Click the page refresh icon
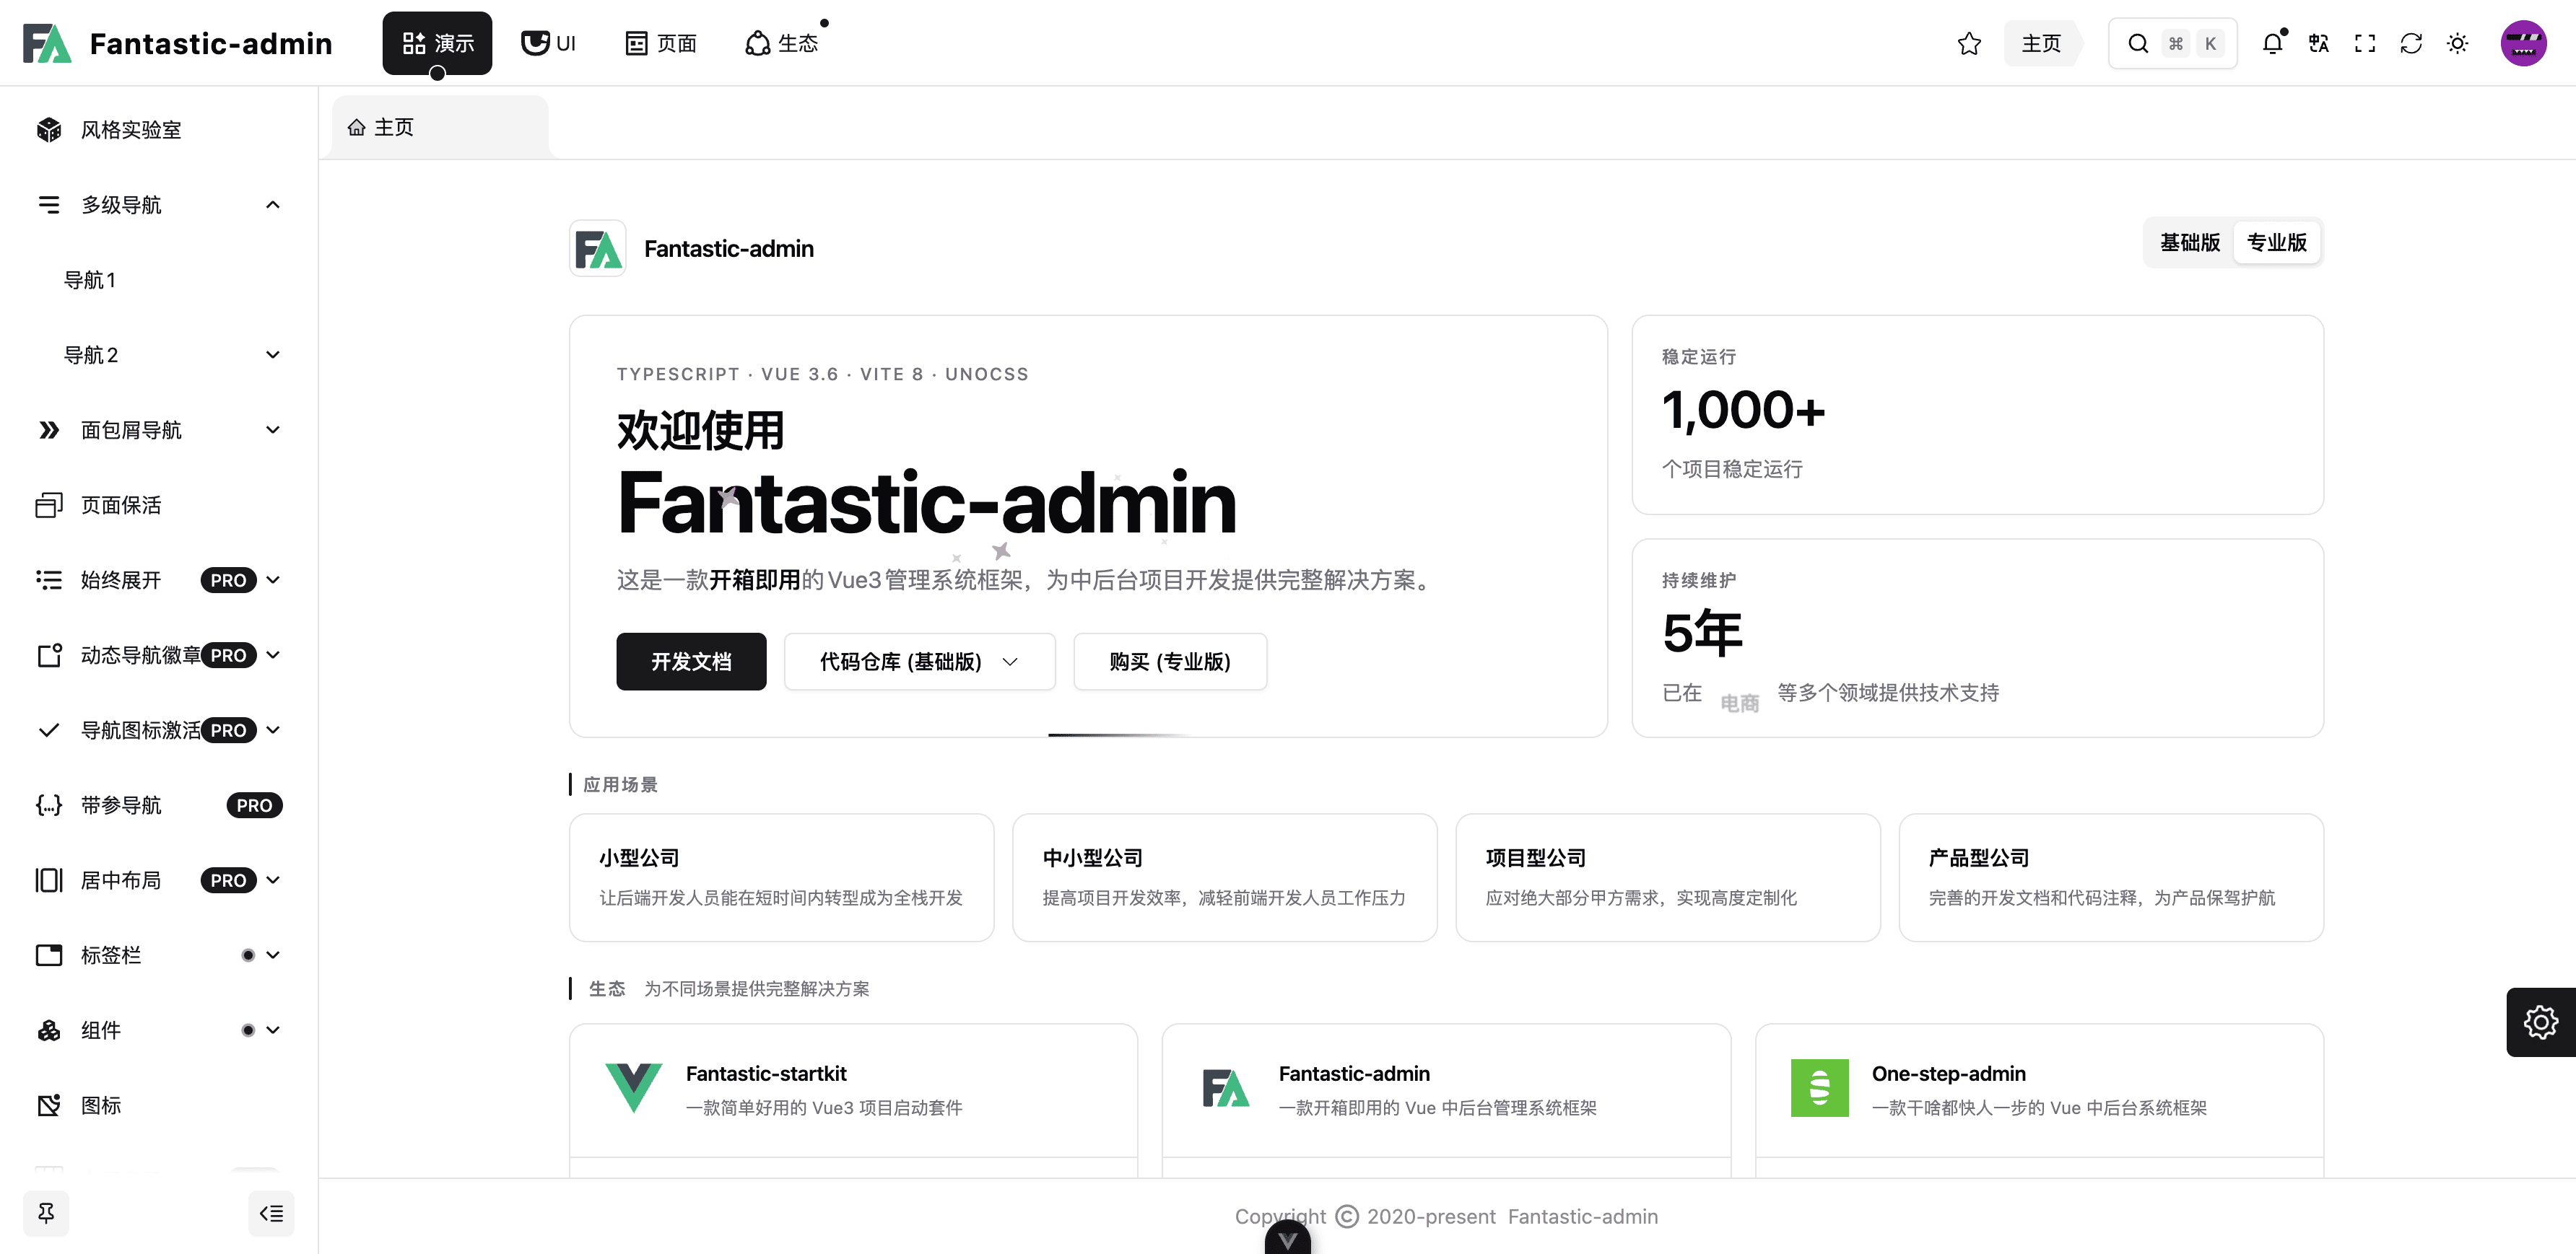The width and height of the screenshot is (2576, 1254). (2411, 43)
